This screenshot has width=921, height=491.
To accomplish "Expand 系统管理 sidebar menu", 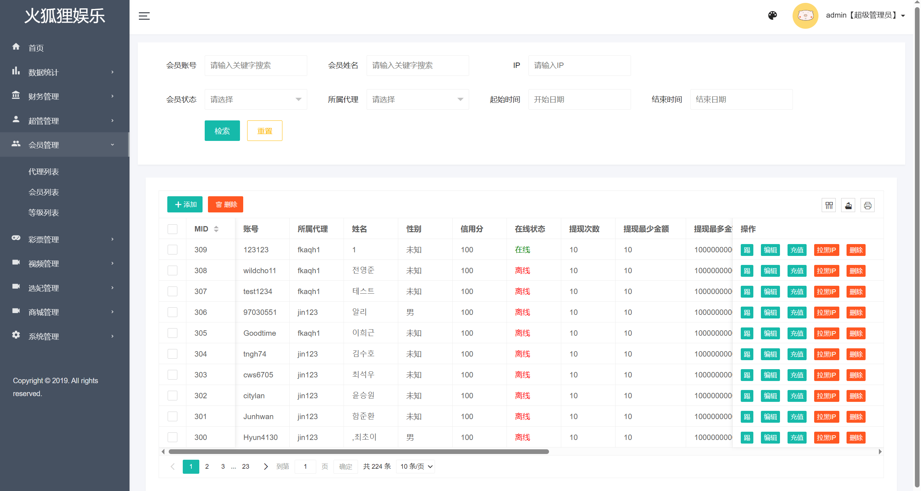I will [x=65, y=336].
